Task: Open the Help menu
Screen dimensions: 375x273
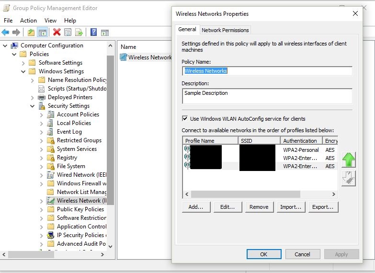Action: click(x=70, y=21)
